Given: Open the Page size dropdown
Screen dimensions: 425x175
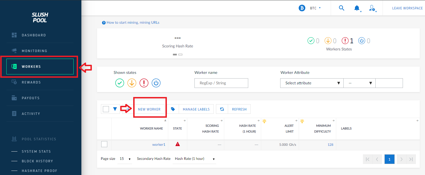Looking at the screenshot, I should (x=125, y=159).
